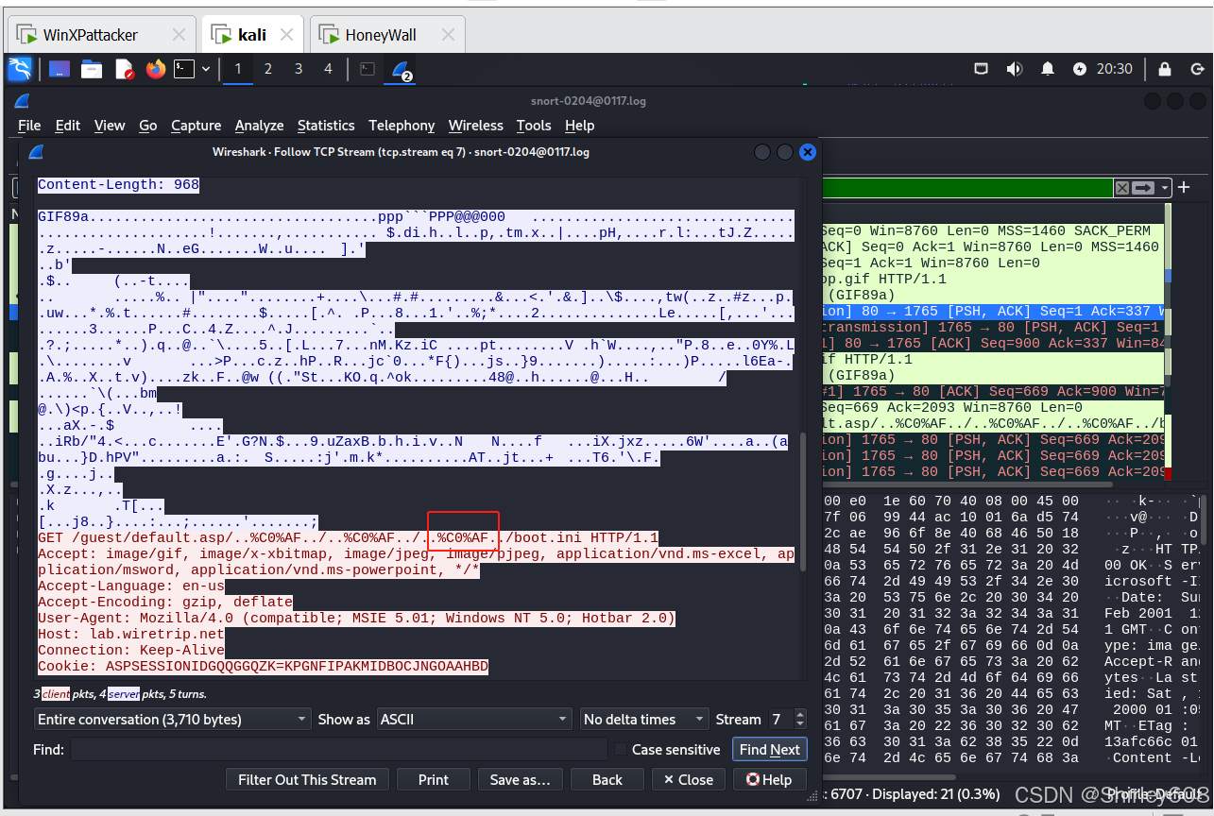Switch to workspace 2
Viewport: 1214px width, 816px height.
pyautogui.click(x=268, y=69)
